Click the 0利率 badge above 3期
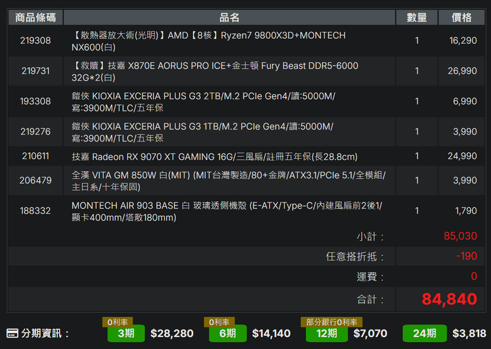Image resolution: width=491 pixels, height=349 pixels. 118,322
